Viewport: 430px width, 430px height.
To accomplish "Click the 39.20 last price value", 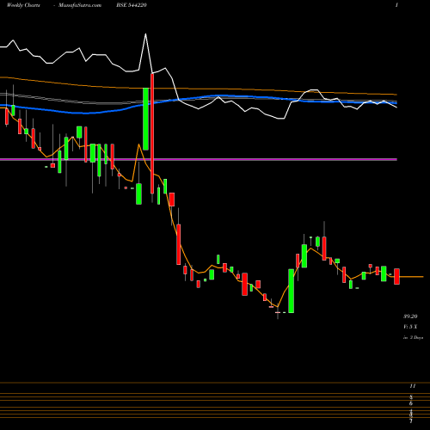I will coord(410,316).
